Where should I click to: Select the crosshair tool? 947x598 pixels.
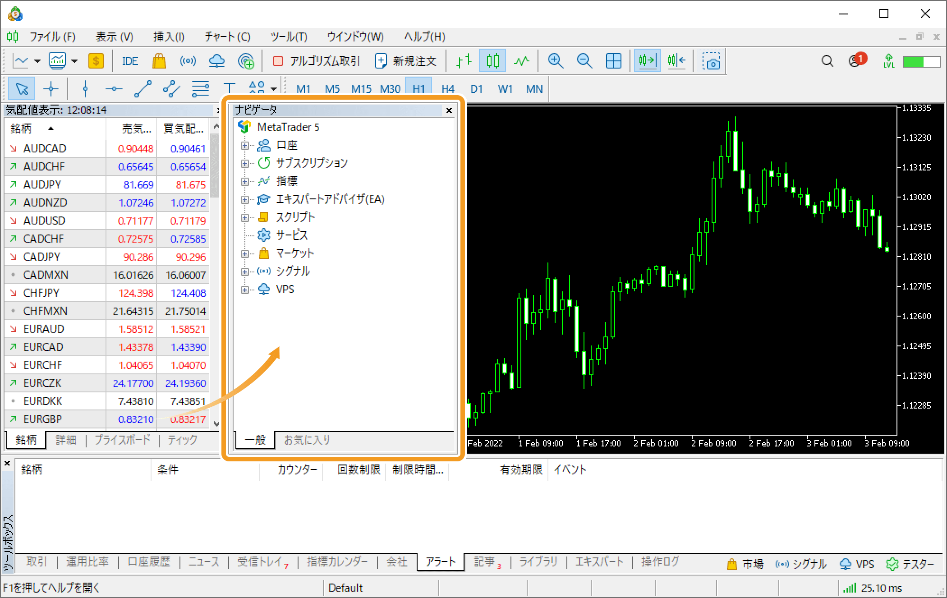coord(51,89)
